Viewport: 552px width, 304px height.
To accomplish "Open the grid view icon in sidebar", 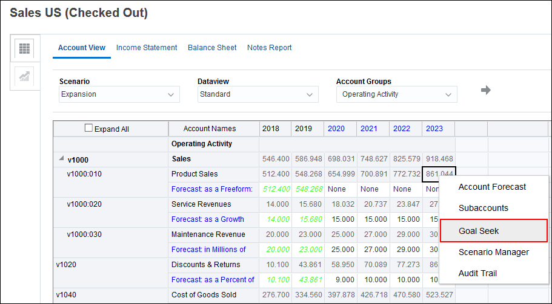I will (x=25, y=48).
